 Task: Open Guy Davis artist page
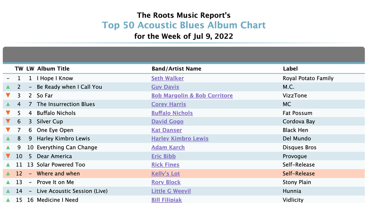(x=165, y=87)
